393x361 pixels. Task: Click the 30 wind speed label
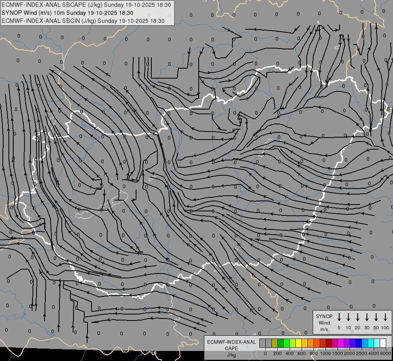[x=367, y=328]
